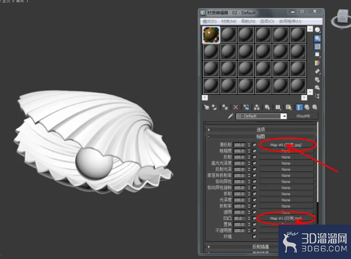Toggle the highlighted Show End Result icon
This screenshot has width=351, height=259.
(299, 107)
